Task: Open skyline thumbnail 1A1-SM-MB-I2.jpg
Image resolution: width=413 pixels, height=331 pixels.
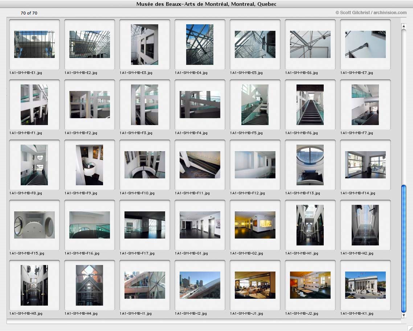Action: pyautogui.click(x=200, y=285)
